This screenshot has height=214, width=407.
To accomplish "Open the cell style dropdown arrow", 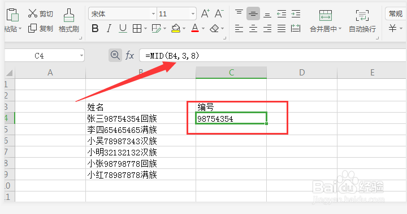I will 165,28.
